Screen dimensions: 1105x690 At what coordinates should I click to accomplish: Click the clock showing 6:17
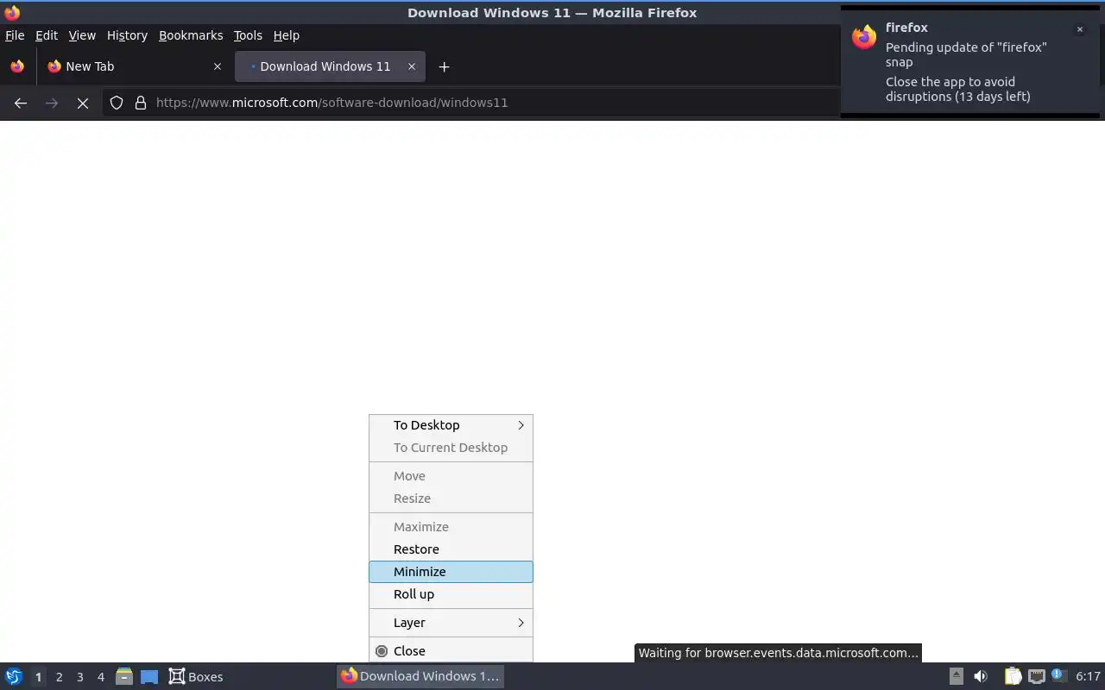[x=1088, y=676]
